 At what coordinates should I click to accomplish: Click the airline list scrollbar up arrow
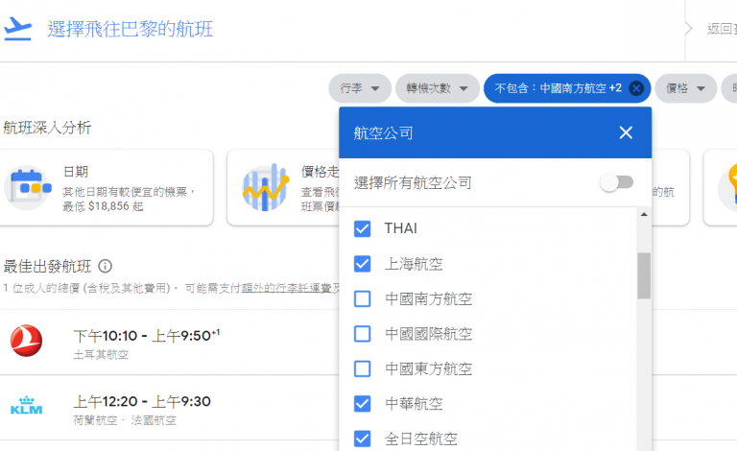pos(644,214)
